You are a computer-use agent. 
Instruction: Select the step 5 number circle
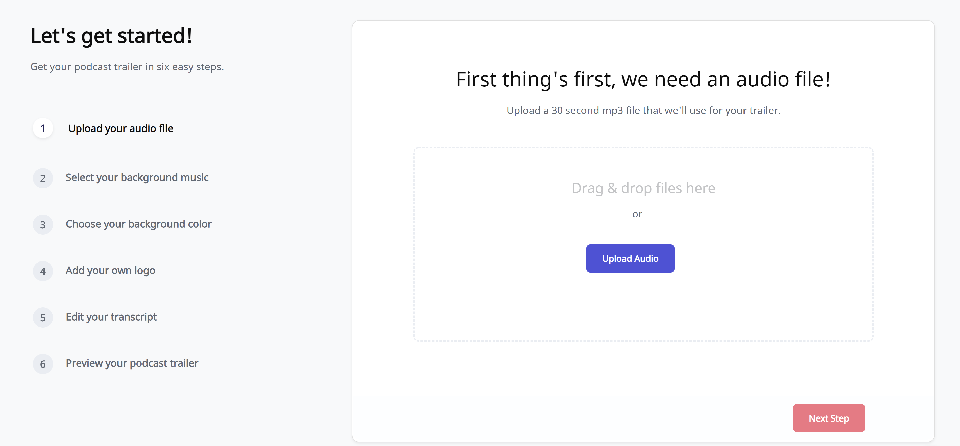coord(43,318)
